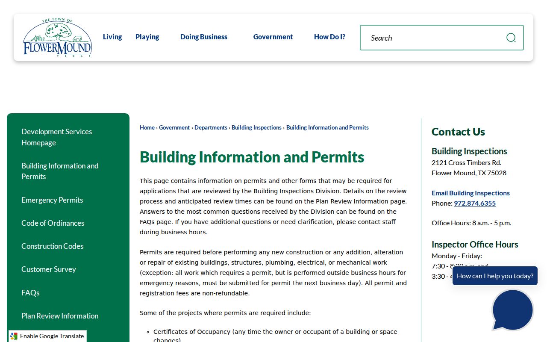Click the Building Information and Permits breadcrumb
Screen dimensions: 547x342
coord(327,127)
